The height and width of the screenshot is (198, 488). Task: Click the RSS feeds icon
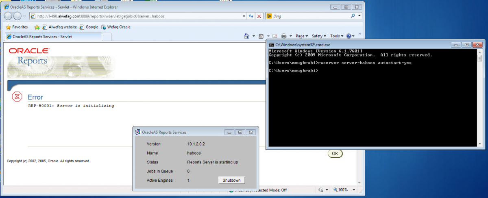[261, 36]
